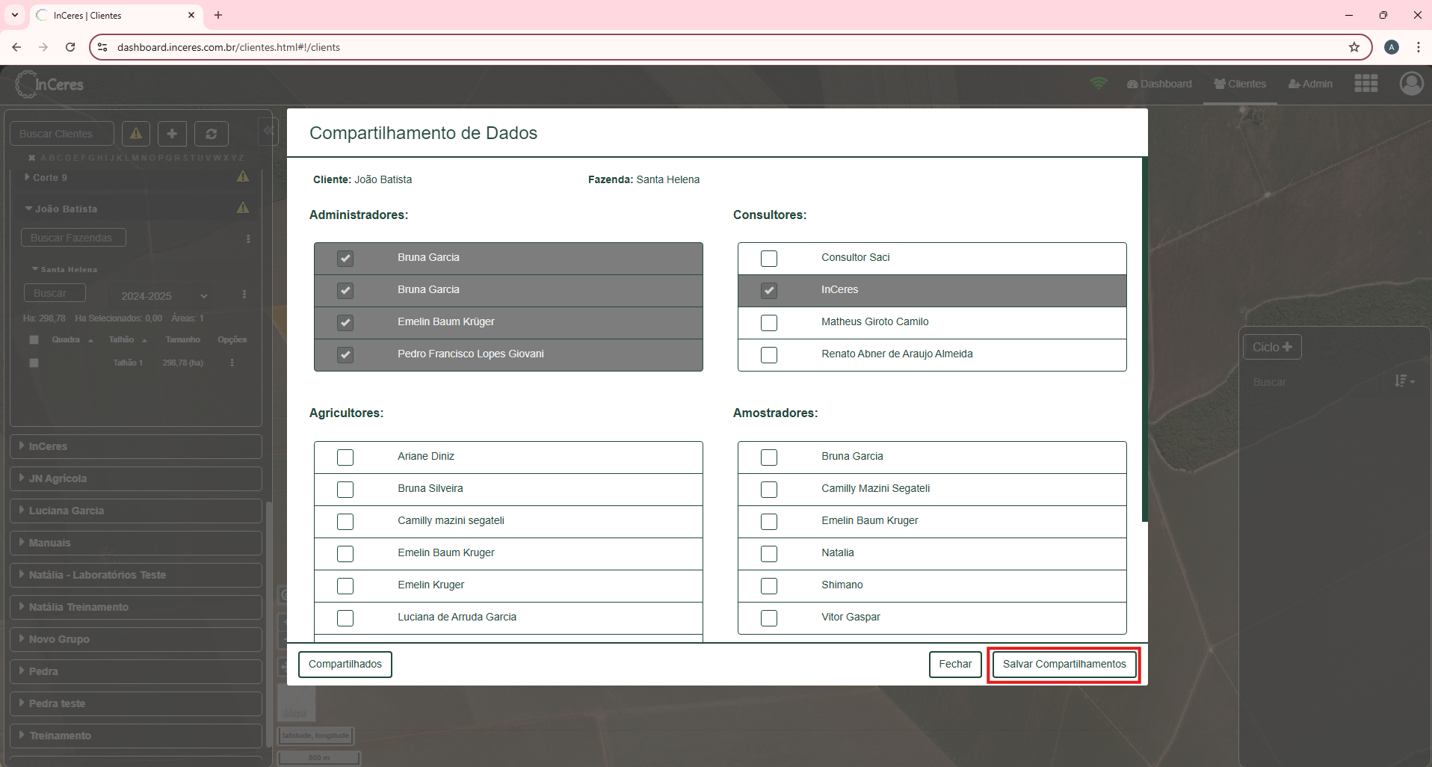The width and height of the screenshot is (1432, 767).
Task: Click the warning triangle toolbar button
Action: (136, 134)
